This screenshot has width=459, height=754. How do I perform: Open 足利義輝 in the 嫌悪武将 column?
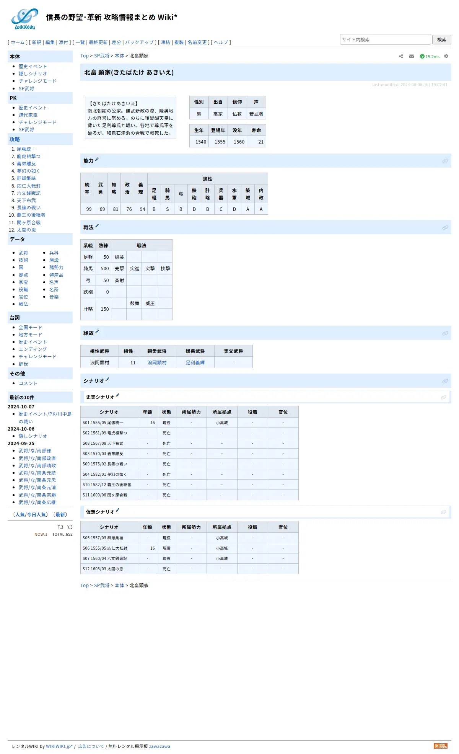coord(195,363)
